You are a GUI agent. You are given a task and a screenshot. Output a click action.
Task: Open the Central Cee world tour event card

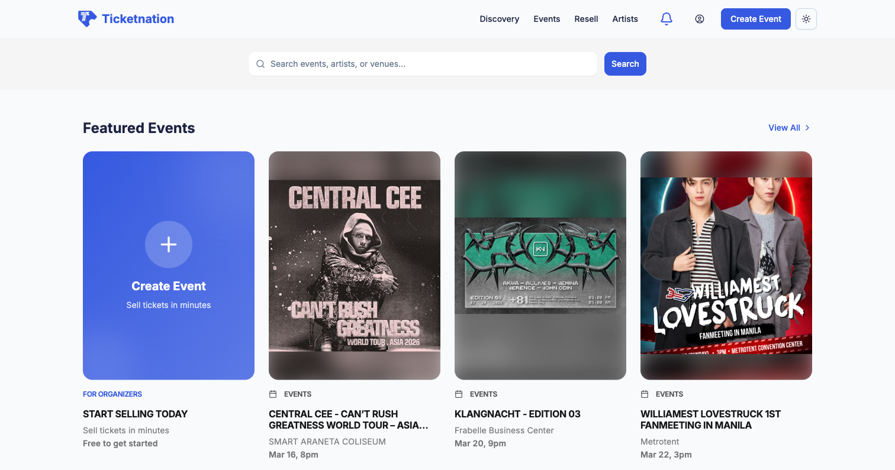[354, 264]
